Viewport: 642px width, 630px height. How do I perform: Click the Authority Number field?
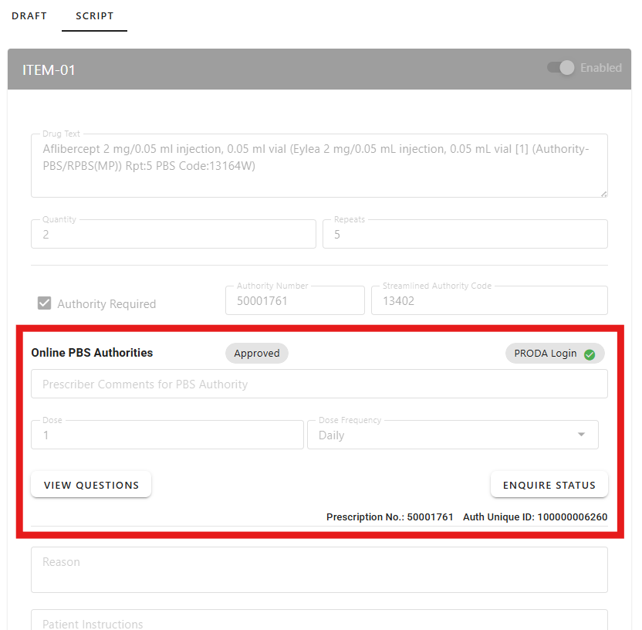tap(295, 301)
